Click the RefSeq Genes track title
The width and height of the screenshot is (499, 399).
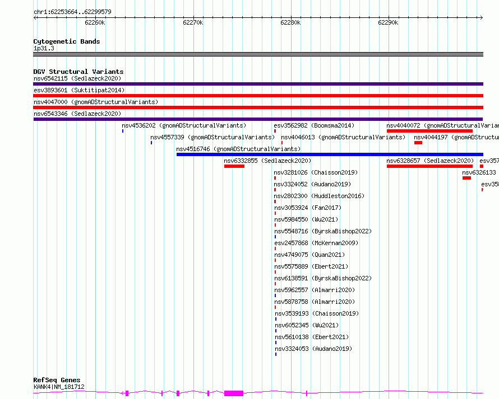(57, 380)
